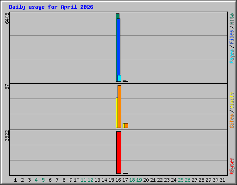Screen dimensions: 237x185
Task: Click the 'Daily usage for April 2026' title
Action: (51, 7)
